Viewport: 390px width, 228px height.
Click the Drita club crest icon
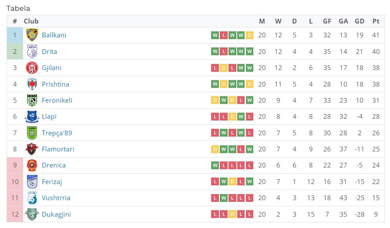point(32,51)
